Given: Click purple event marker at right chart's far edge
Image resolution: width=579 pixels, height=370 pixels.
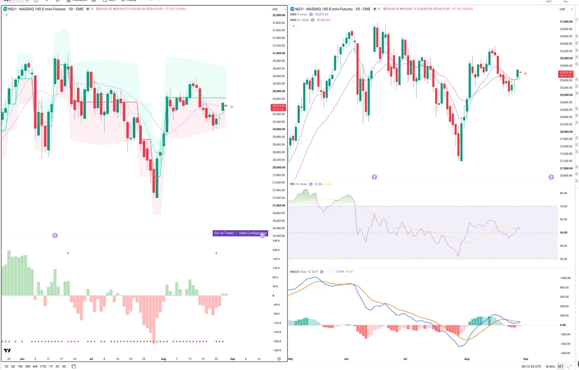Looking at the screenshot, I should [551, 177].
